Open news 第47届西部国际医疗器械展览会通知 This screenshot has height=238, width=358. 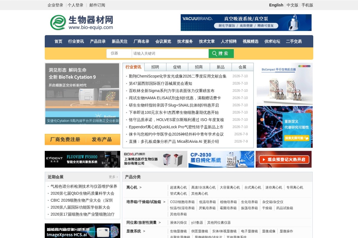(x=161, y=84)
